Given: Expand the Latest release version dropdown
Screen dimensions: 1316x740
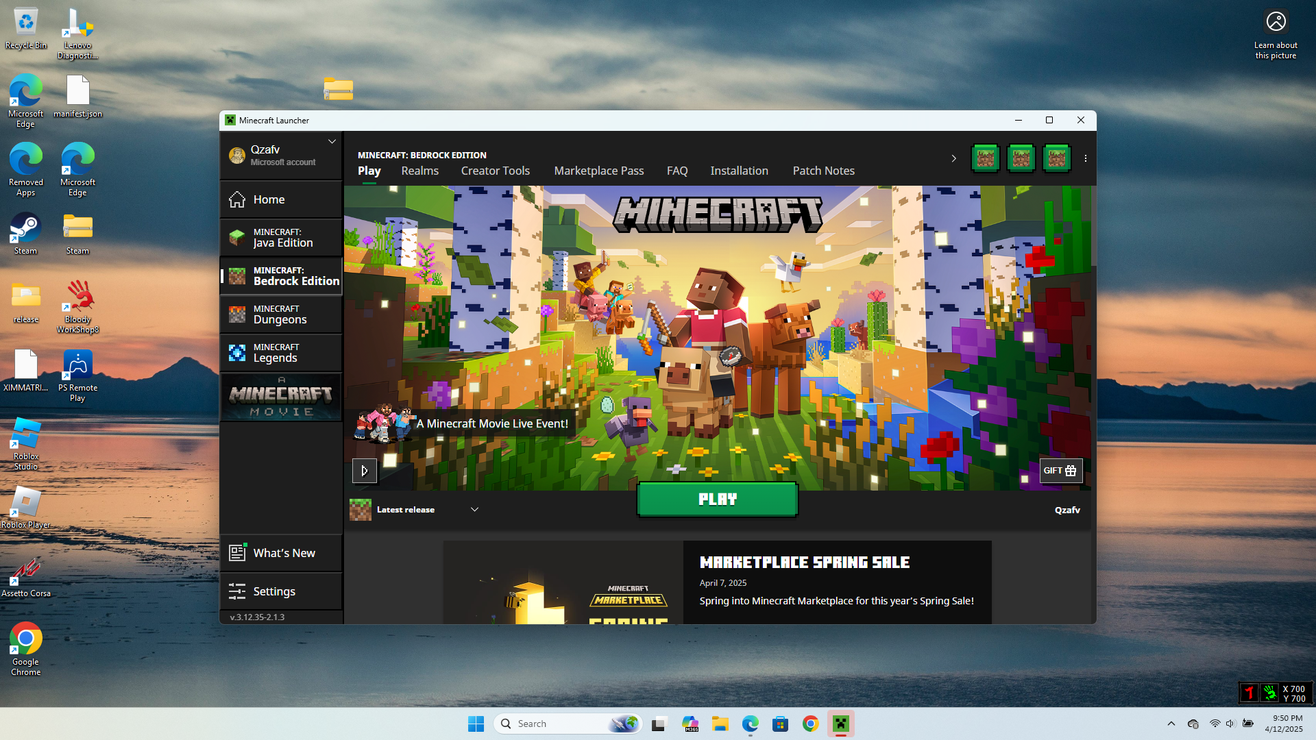Looking at the screenshot, I should tap(415, 510).
